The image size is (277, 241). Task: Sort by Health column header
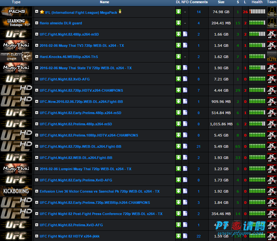pyautogui.click(x=257, y=2)
